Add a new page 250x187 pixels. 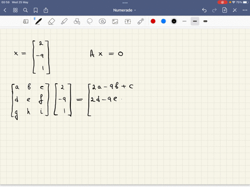point(224,10)
